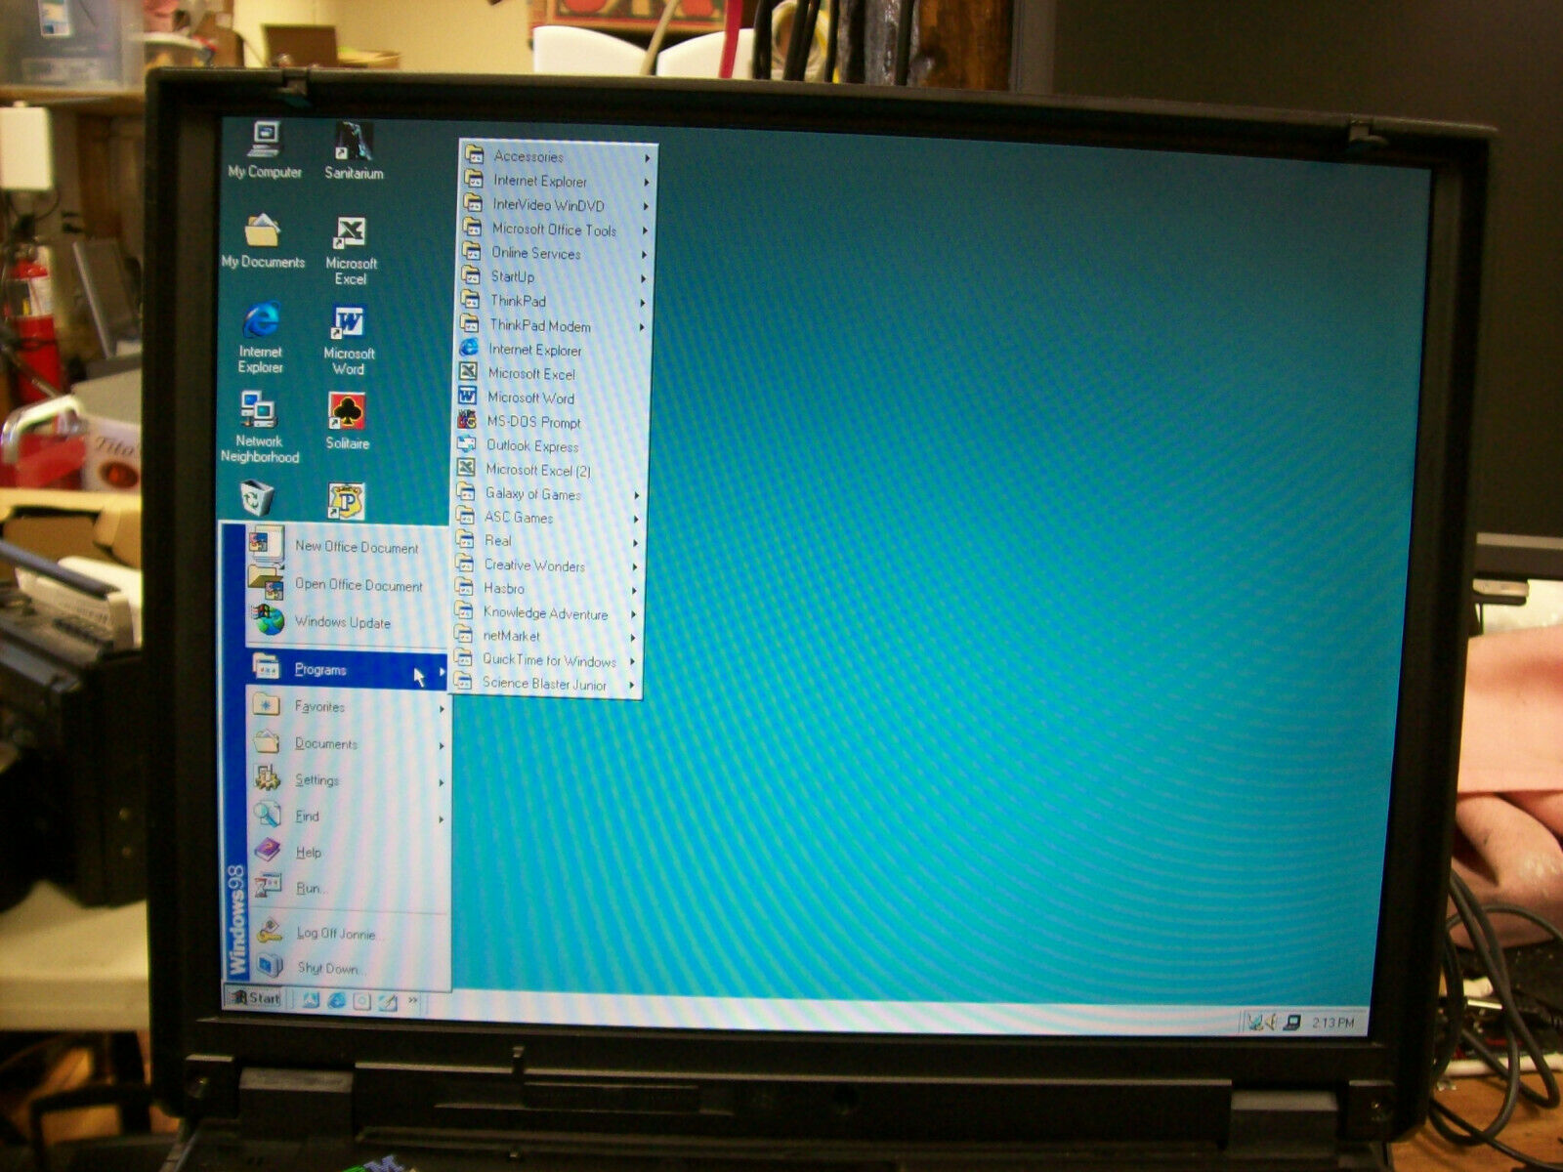The width and height of the screenshot is (1563, 1172).
Task: Open Outlook Express from Programs
Action: [x=551, y=446]
